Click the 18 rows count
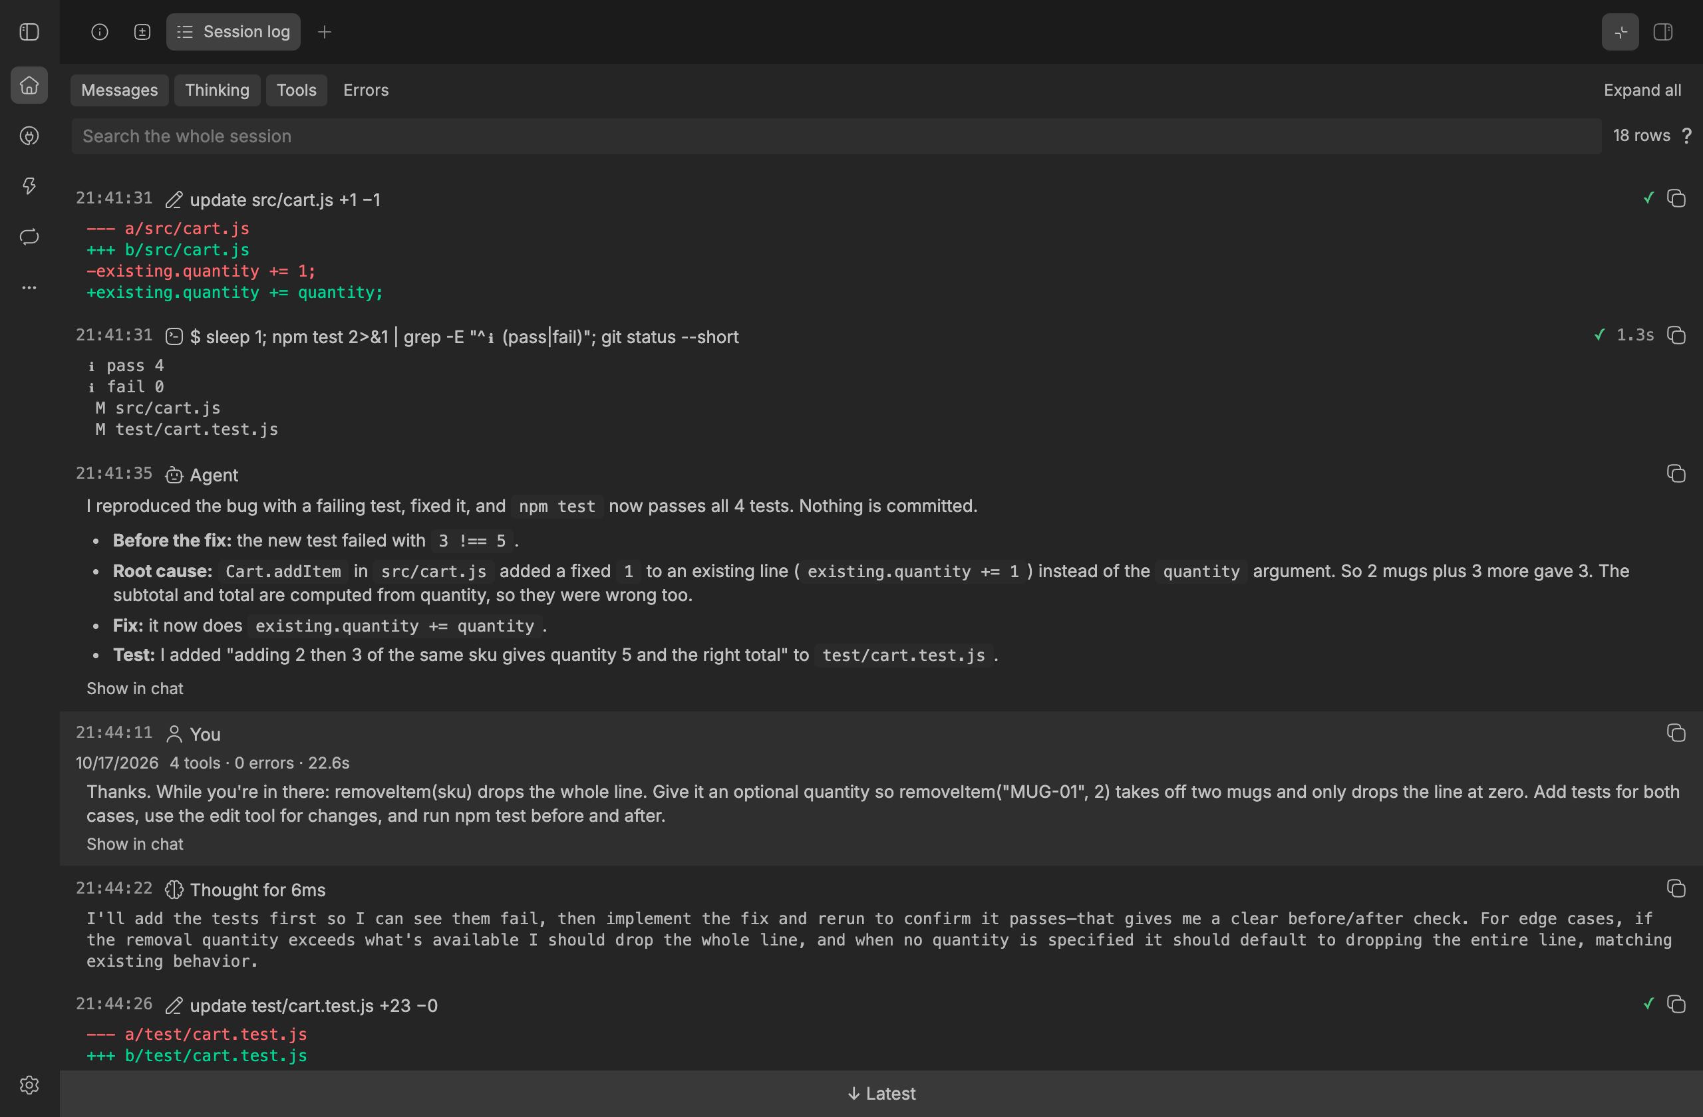This screenshot has height=1117, width=1703. [x=1641, y=136]
